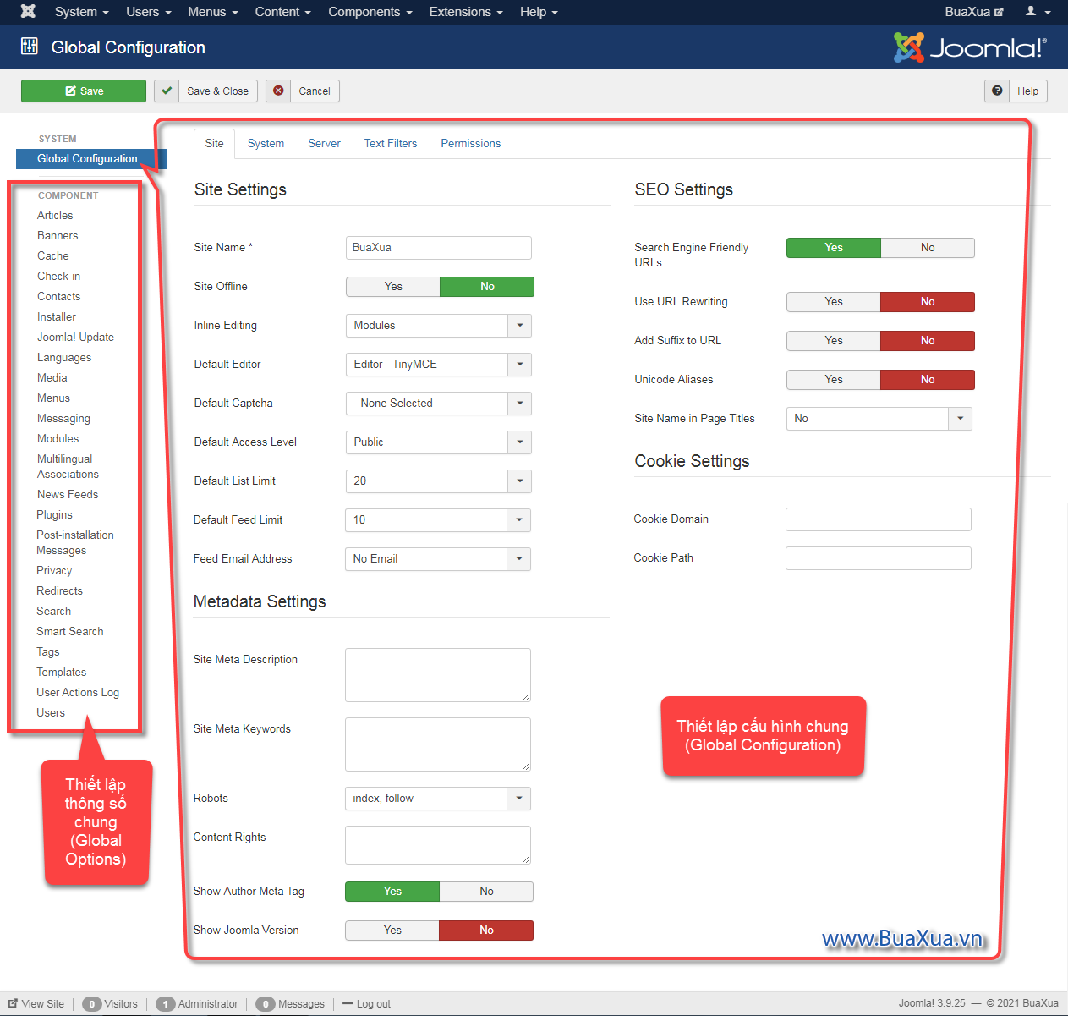Screen dimensions: 1068x1016
Task: Click the BuaXua site link in top bar
Action: click(974, 12)
